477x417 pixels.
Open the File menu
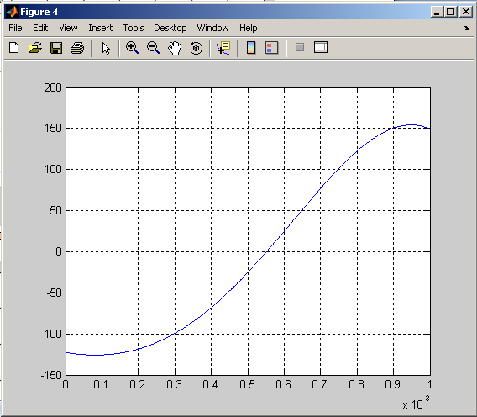pos(15,28)
